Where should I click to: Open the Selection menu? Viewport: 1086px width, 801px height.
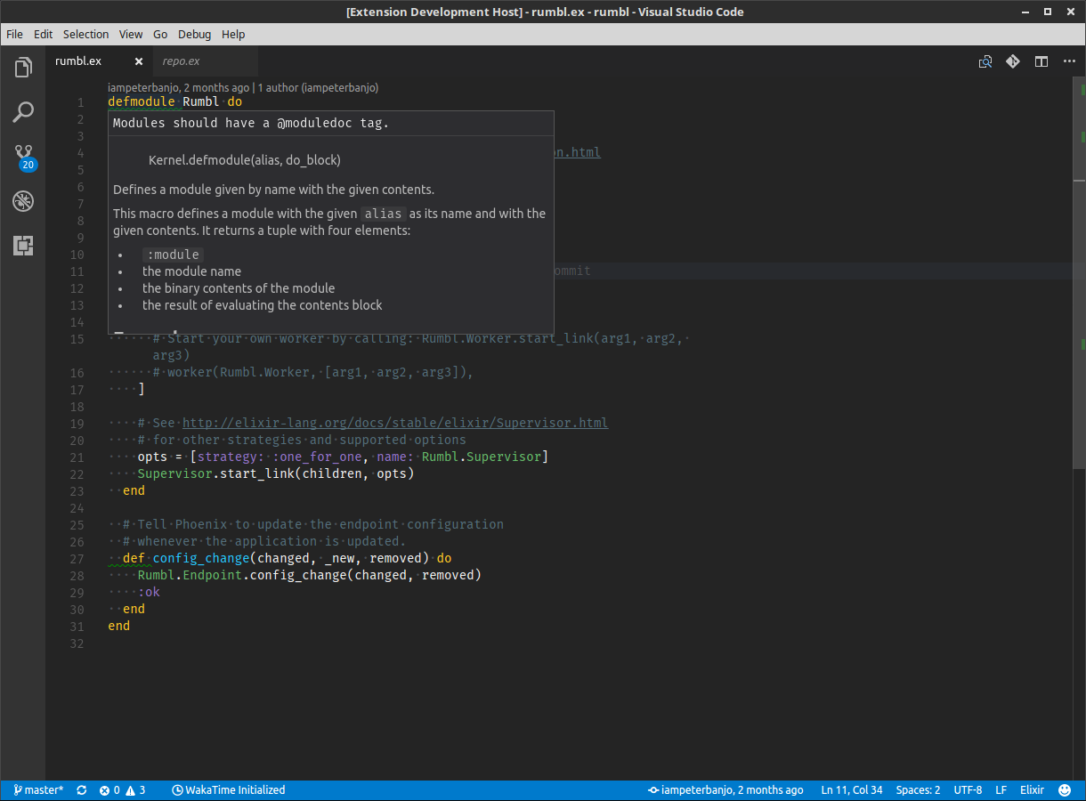pyautogui.click(x=85, y=34)
